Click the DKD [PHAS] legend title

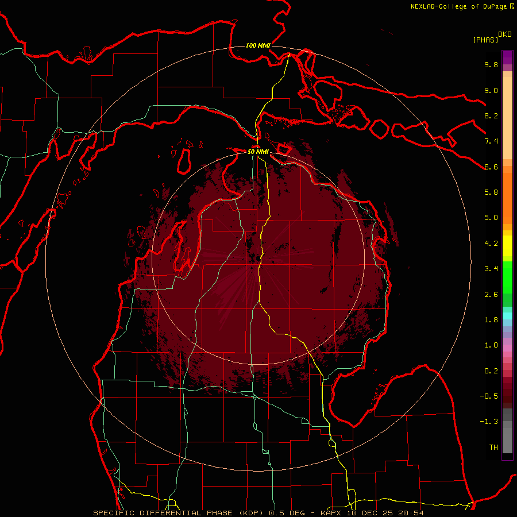point(492,37)
